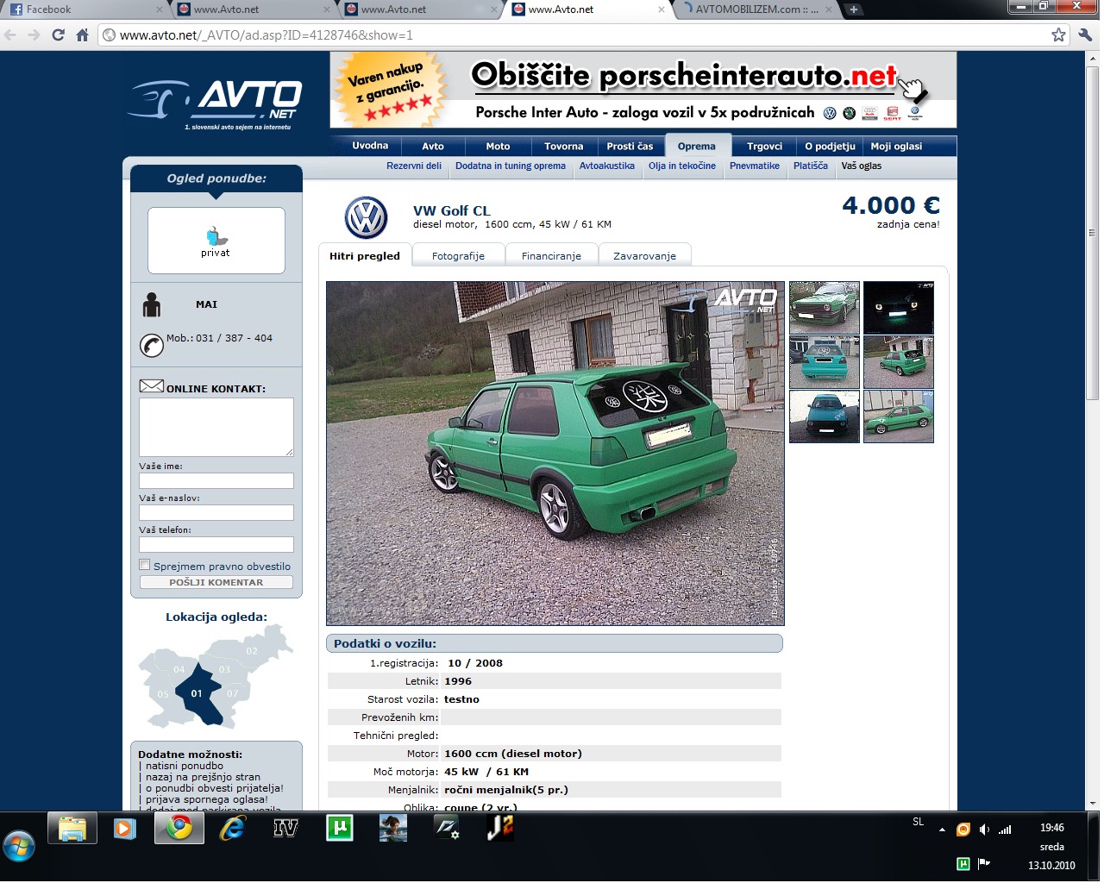Click nazaj na prejšnjo stran link
This screenshot has width=1104, height=883.
[203, 777]
